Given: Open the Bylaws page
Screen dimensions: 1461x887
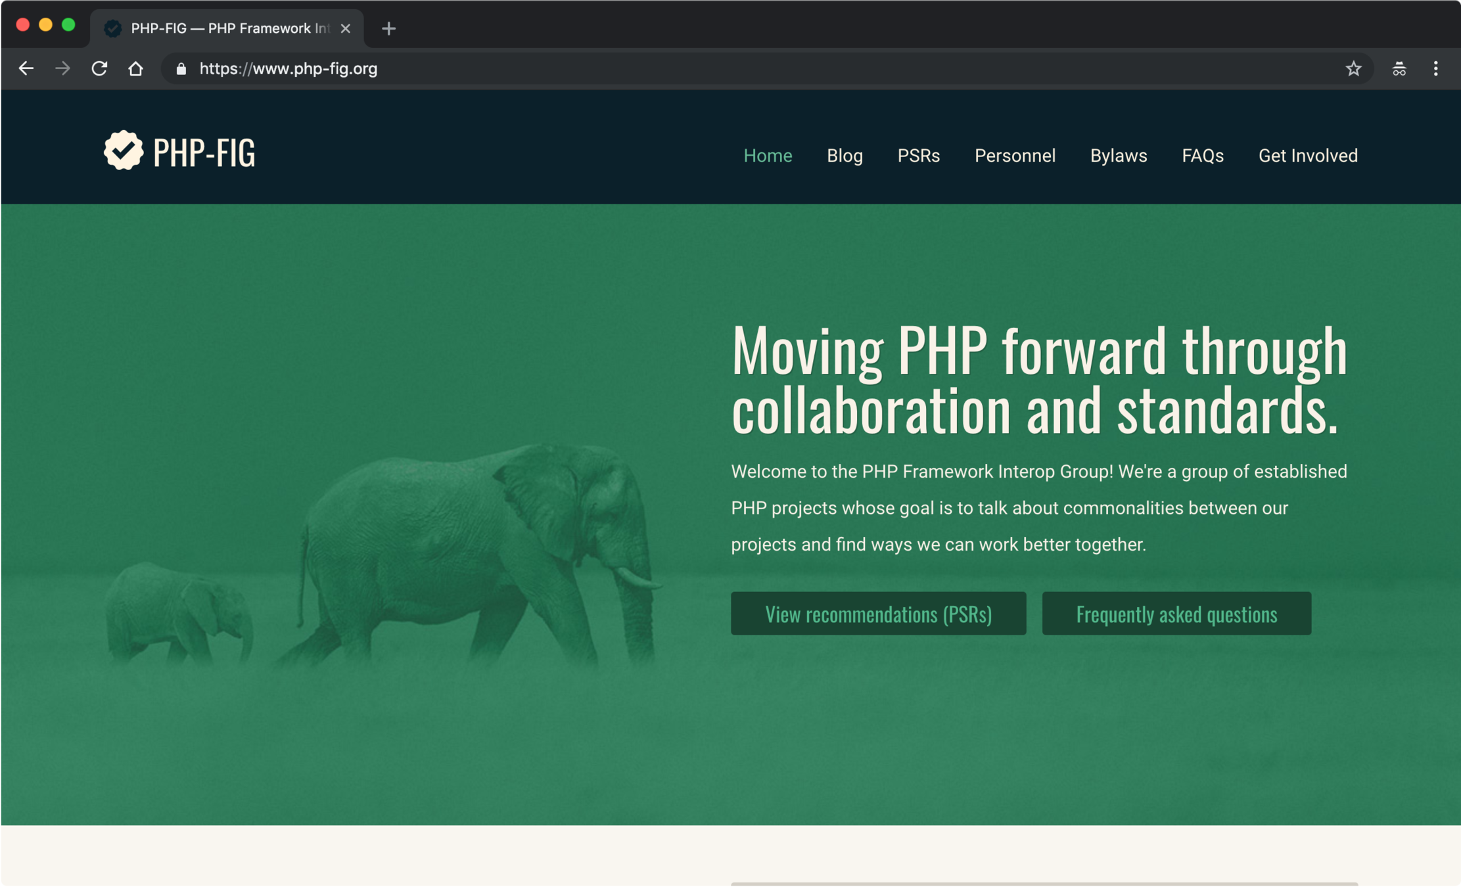Looking at the screenshot, I should pos(1118,156).
